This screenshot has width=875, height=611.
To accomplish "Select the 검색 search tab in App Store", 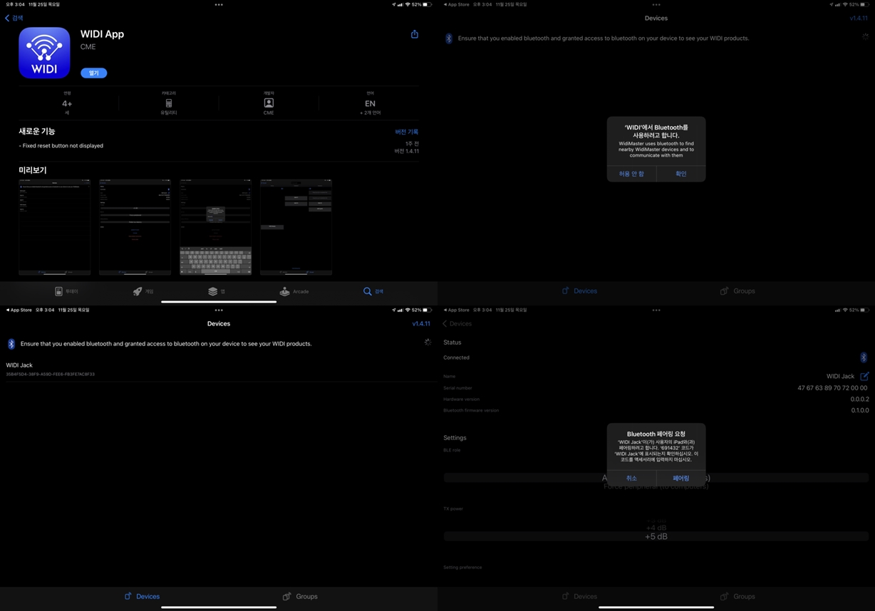I will (373, 291).
